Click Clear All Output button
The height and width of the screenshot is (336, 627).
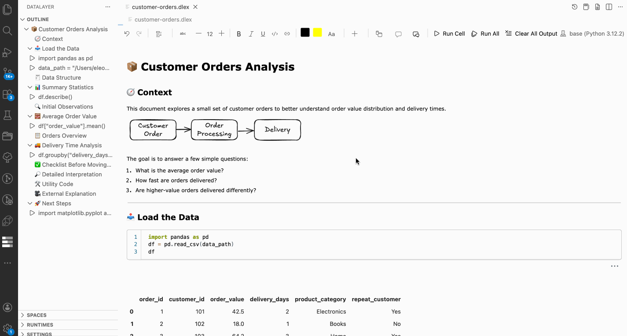(x=531, y=34)
